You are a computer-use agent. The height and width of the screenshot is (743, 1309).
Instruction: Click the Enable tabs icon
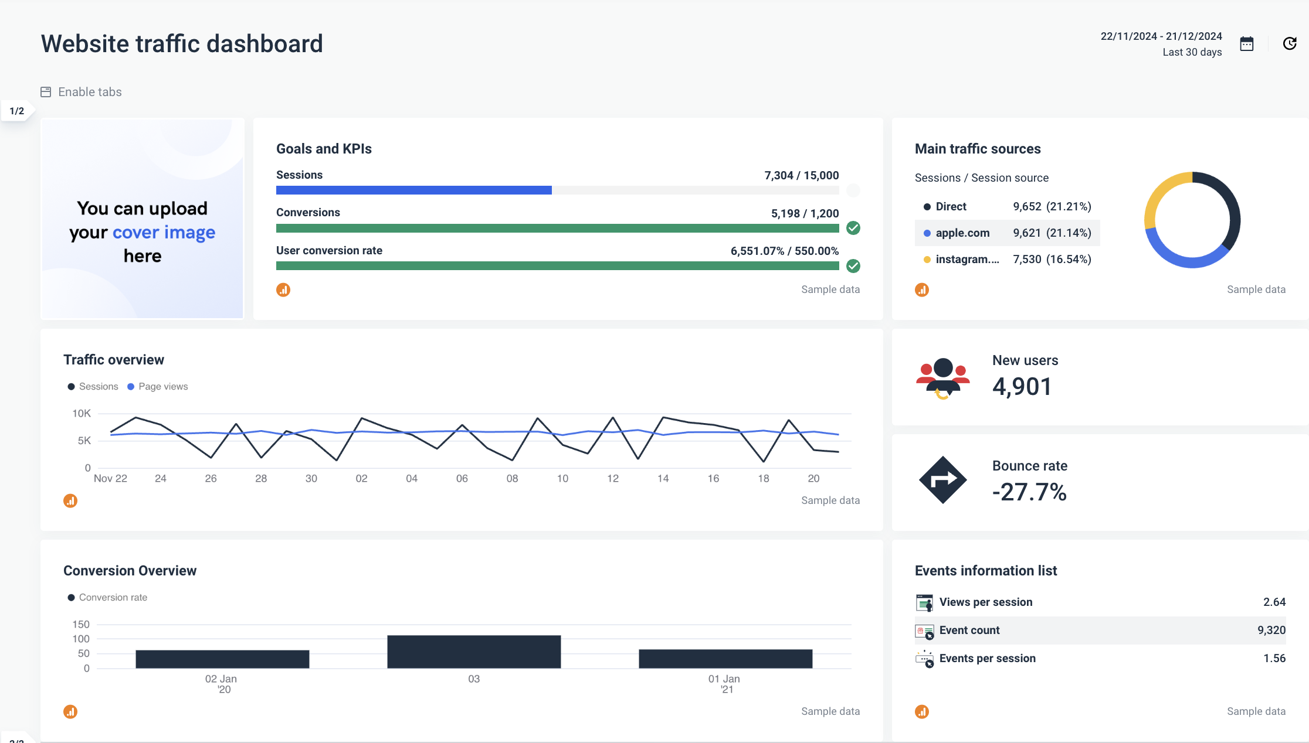46,92
